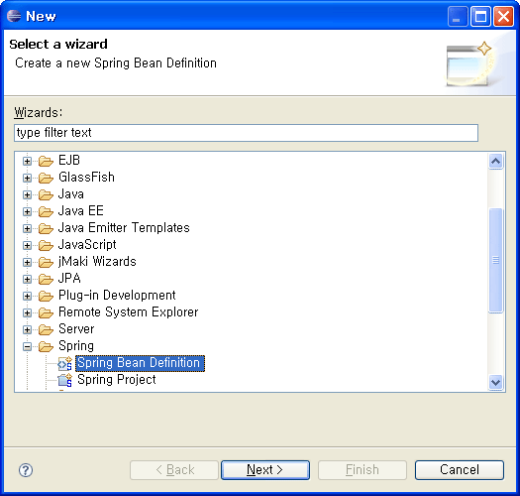The width and height of the screenshot is (520, 496).
Task: Click the wizard list scrollbar thumb
Action: (x=496, y=260)
